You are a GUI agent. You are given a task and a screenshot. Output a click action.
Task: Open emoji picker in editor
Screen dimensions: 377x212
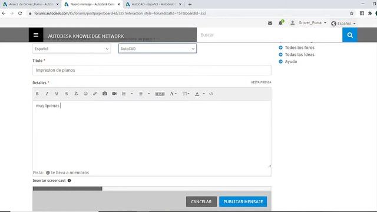(85, 94)
